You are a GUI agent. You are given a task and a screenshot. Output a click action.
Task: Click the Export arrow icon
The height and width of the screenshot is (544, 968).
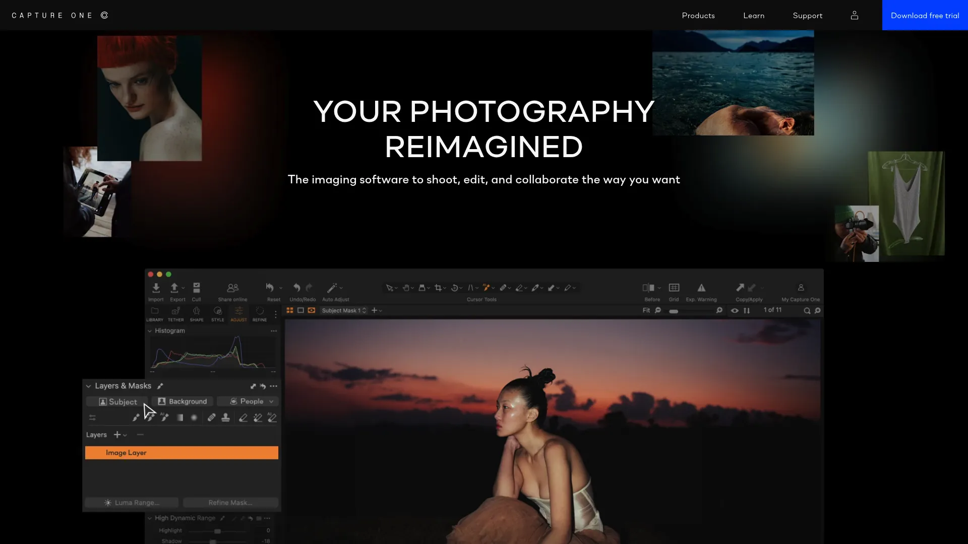pyautogui.click(x=174, y=288)
